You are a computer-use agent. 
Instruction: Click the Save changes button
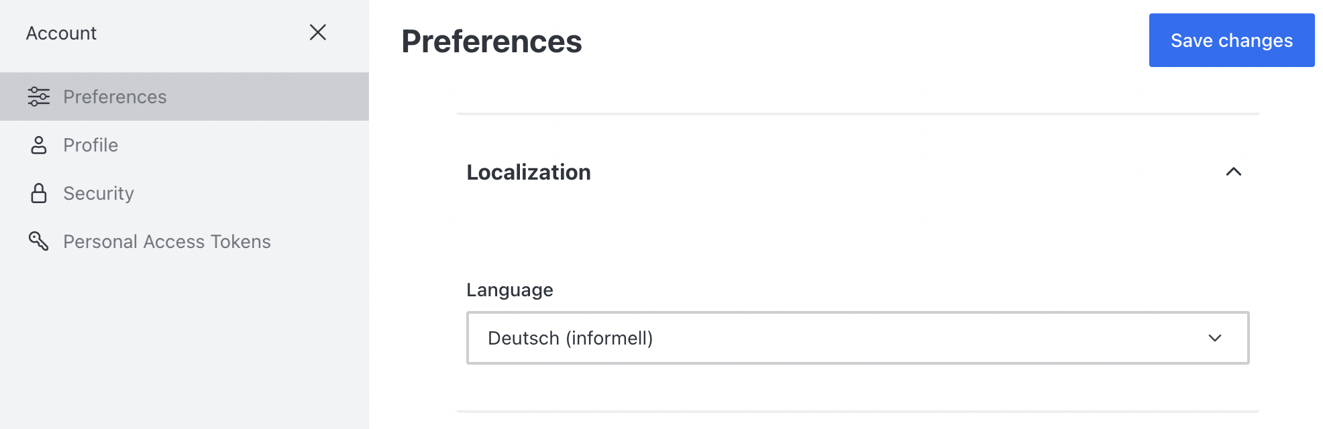[x=1232, y=40]
